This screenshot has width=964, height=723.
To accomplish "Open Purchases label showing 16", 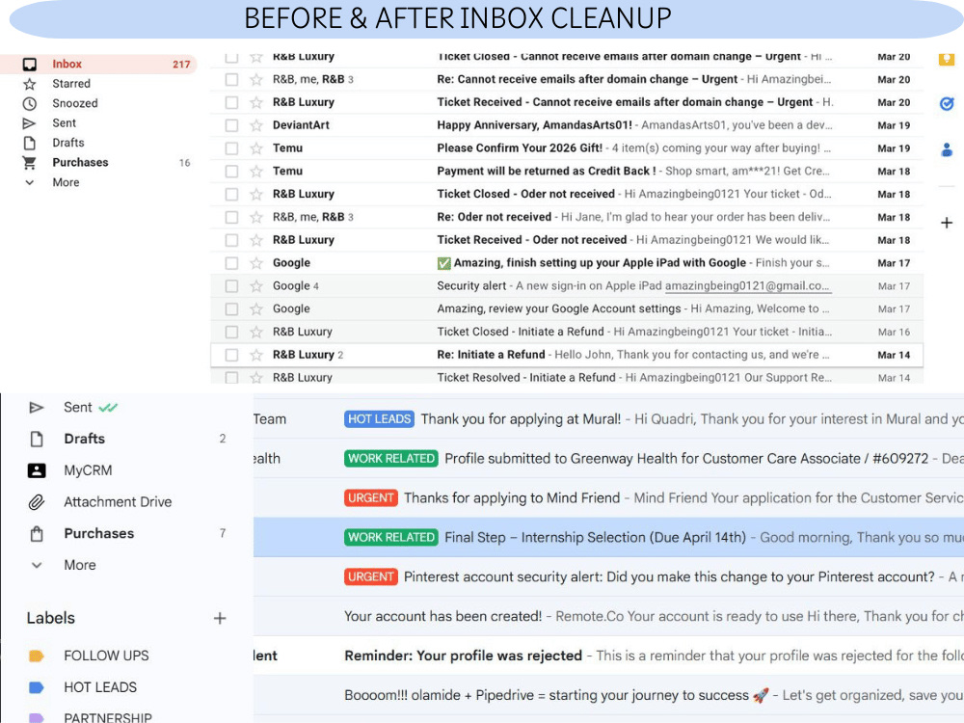I will pyautogui.click(x=98, y=162).
